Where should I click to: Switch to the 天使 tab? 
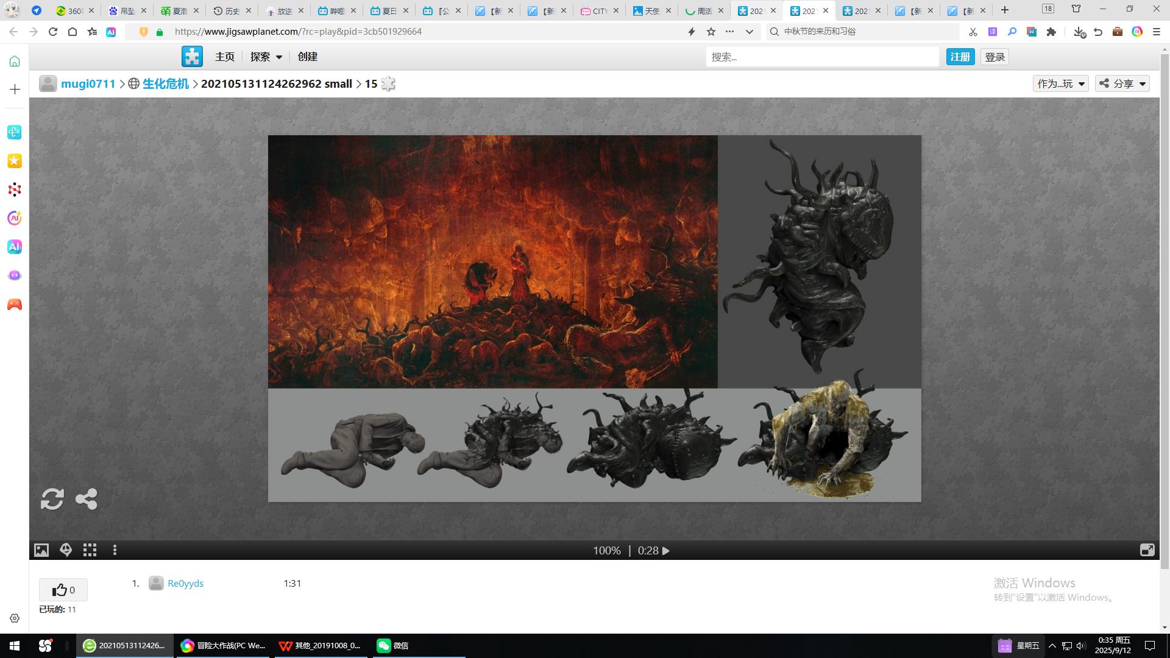(651, 10)
